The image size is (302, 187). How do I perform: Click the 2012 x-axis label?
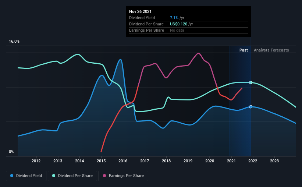tap(36, 161)
